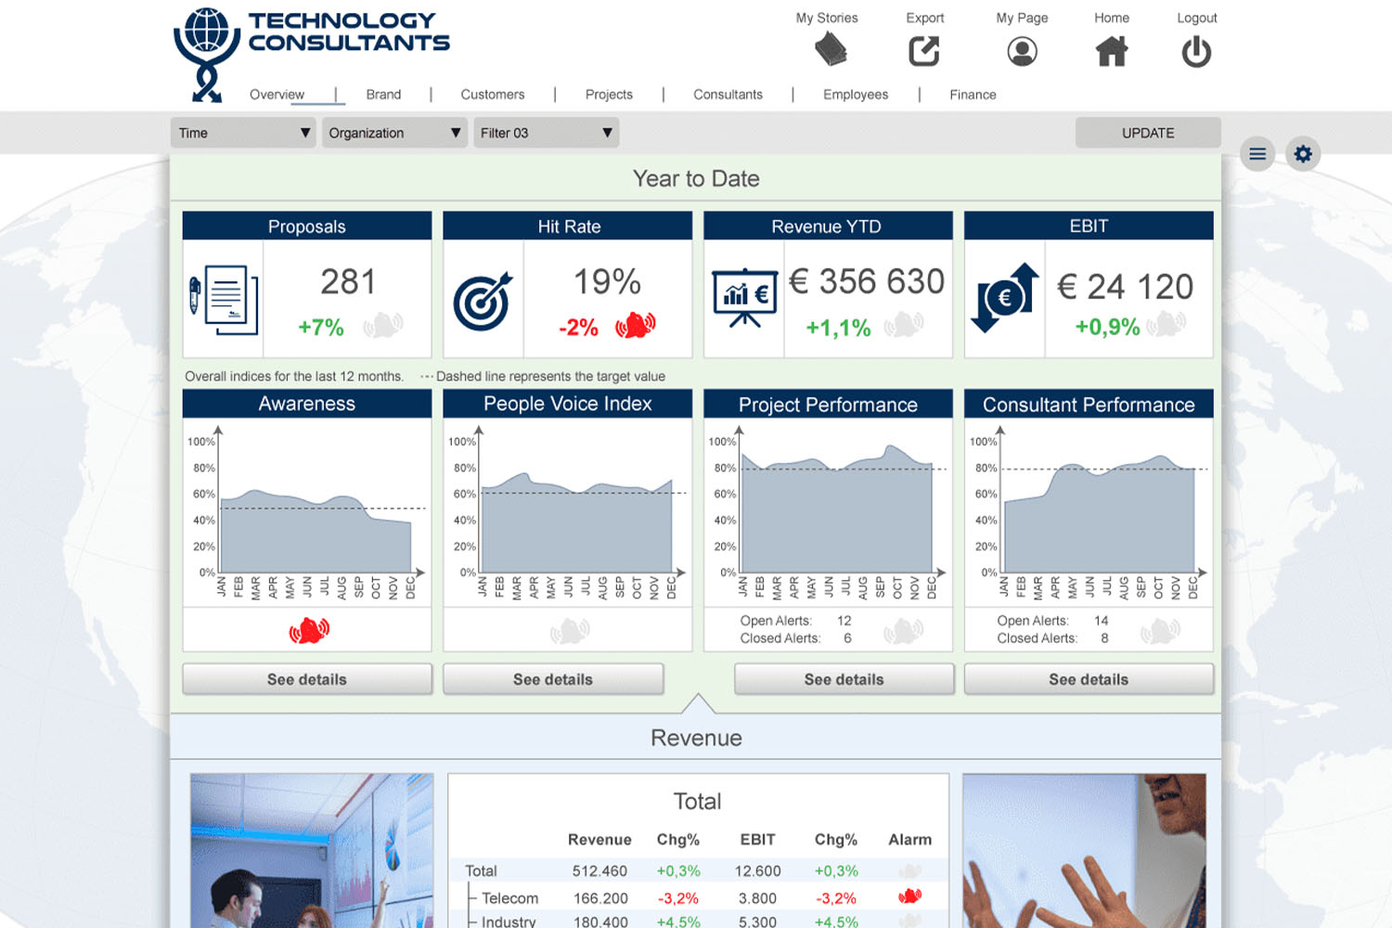
Task: Switch to the Overview tab
Action: tap(277, 95)
